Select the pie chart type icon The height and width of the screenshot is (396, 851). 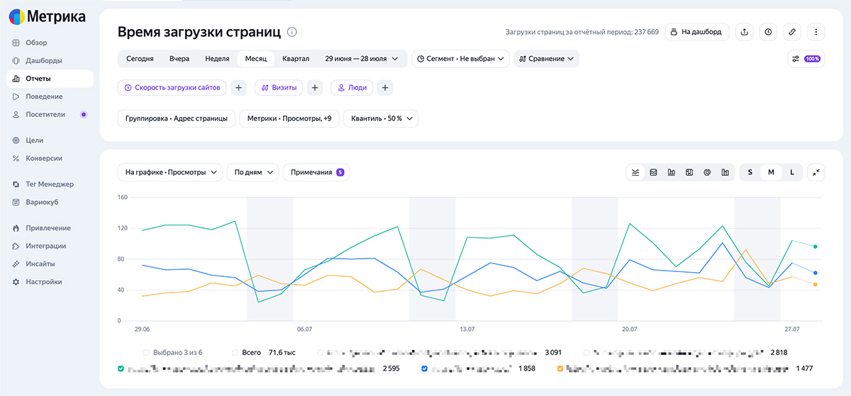coord(707,172)
